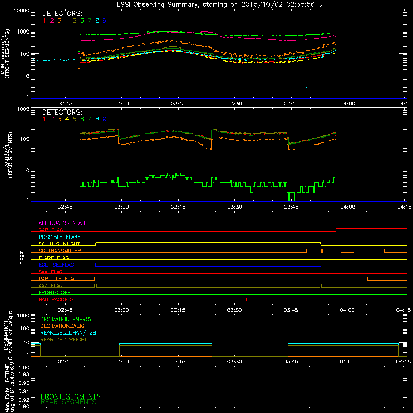This screenshot has width=413, height=413.
Task: Click the POSSIBLE_FLARE flag label
Action: click(59, 237)
